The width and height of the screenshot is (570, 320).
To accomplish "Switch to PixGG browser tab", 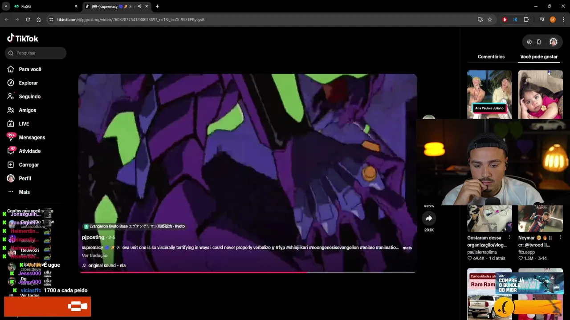I will point(45,6).
